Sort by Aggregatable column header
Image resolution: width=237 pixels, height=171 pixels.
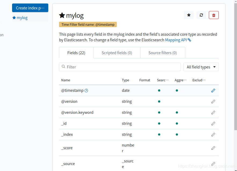tap(180, 80)
